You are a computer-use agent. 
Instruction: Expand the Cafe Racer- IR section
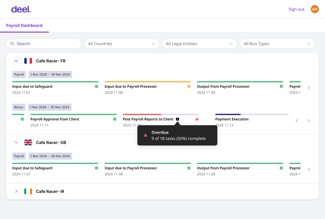(16, 191)
